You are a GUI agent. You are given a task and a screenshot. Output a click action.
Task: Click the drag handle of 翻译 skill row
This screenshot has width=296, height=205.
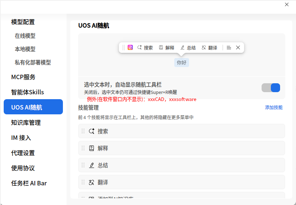pos(83,182)
